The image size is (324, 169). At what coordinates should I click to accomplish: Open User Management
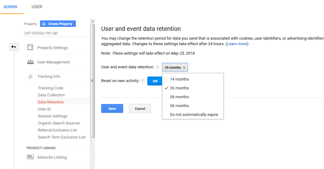(53, 62)
